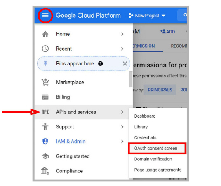Click the add person icon next to ADD

pos(163,31)
